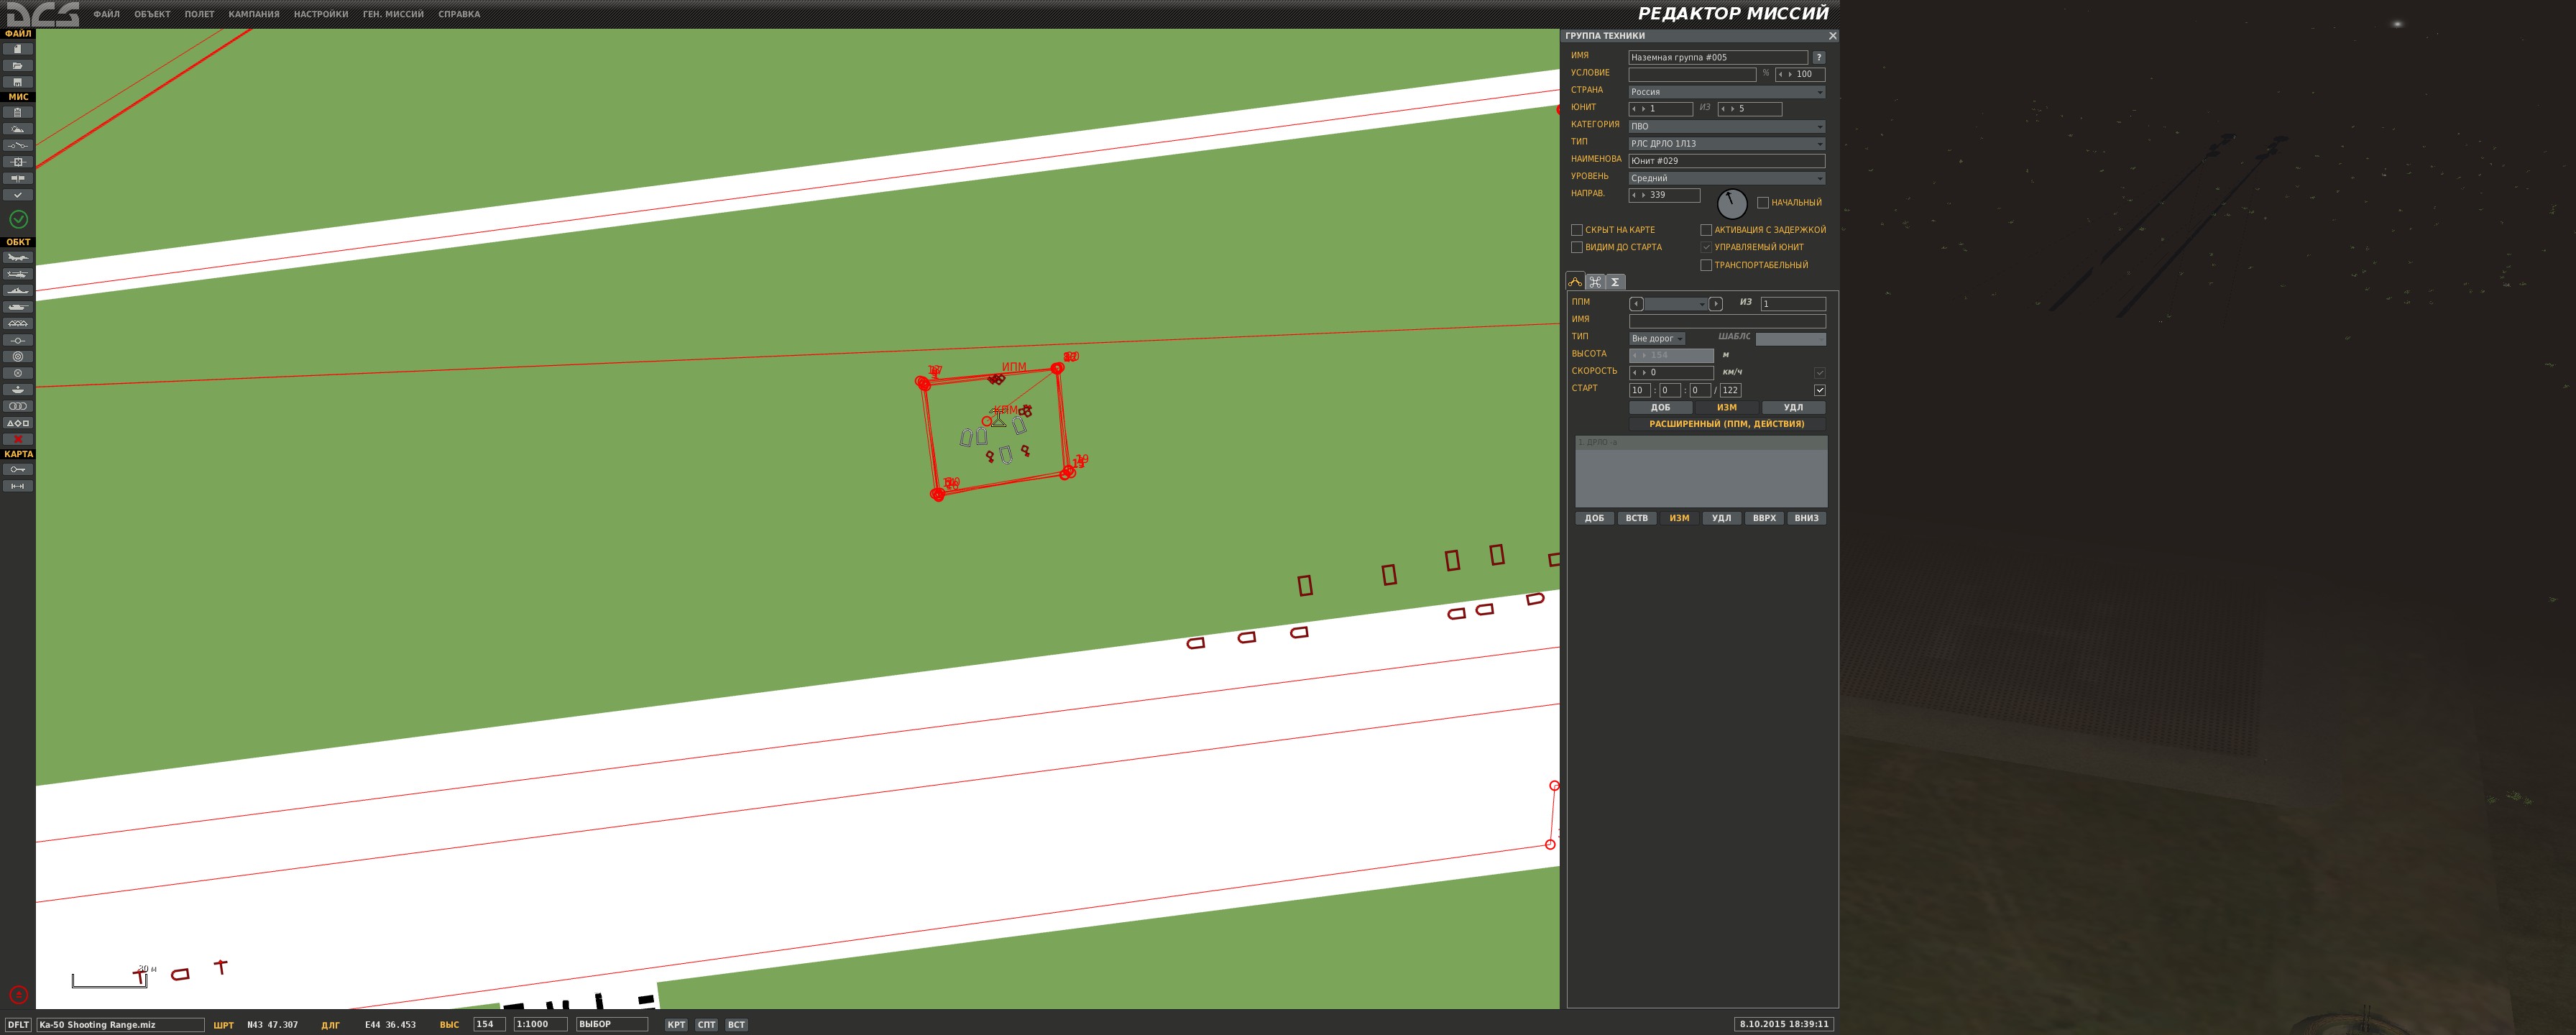Image resolution: width=2576 pixels, height=1035 pixels.
Task: Select the static object bridge icon
Action: tap(18, 324)
